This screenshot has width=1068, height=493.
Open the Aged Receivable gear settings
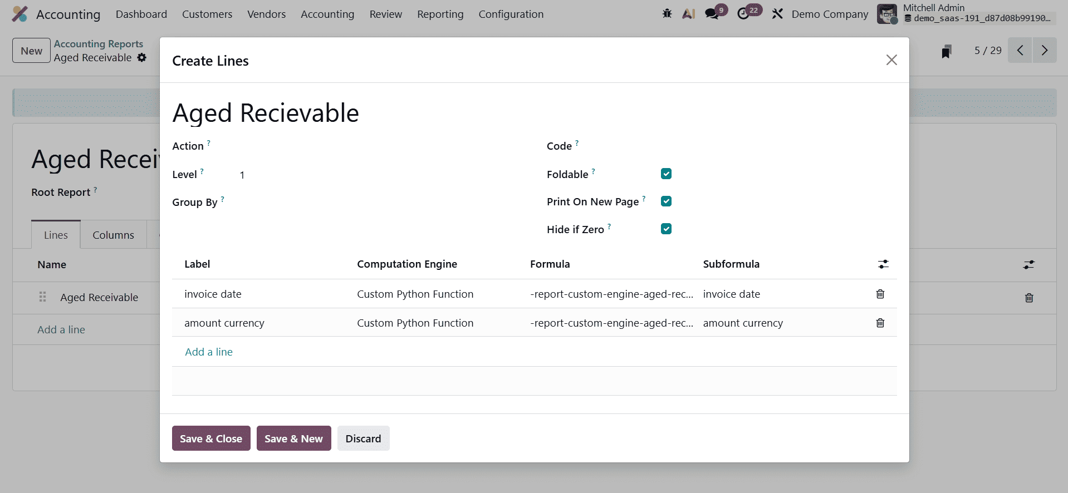pos(142,58)
